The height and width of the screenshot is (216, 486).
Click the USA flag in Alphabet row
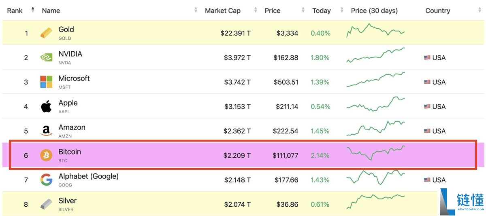(427, 180)
